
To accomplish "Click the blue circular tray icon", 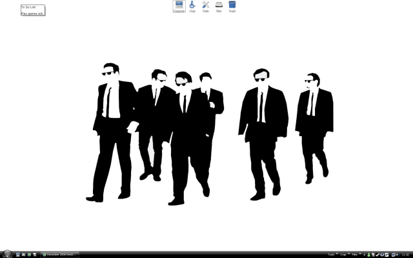I will [382, 255].
